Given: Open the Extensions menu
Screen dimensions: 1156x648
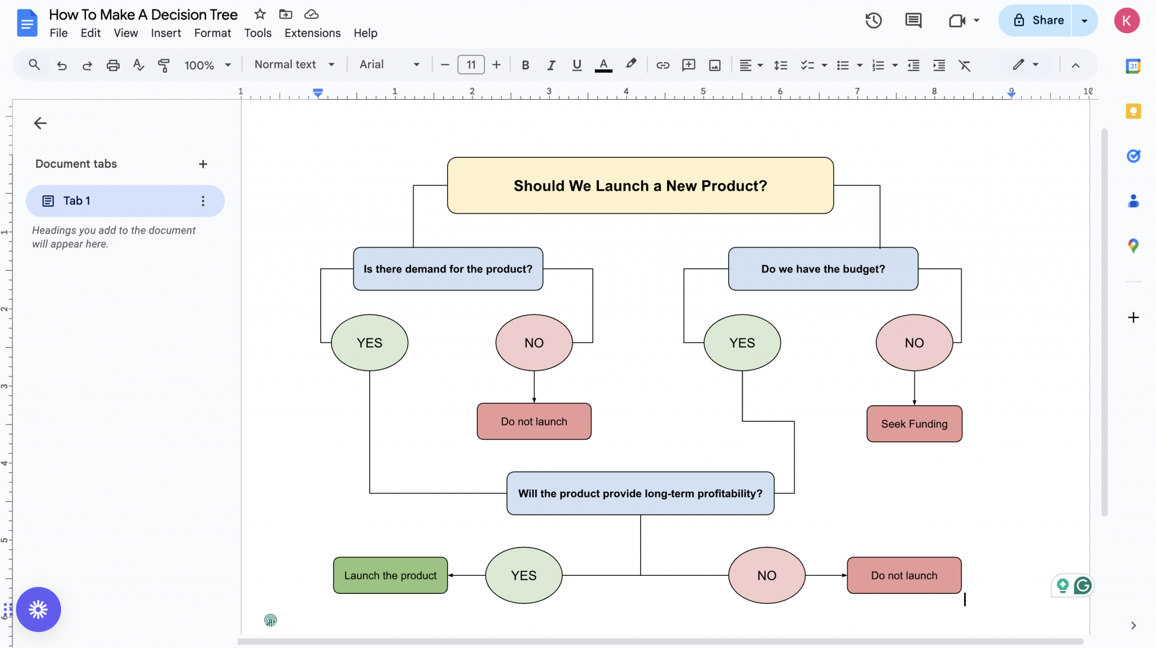Looking at the screenshot, I should [x=312, y=33].
